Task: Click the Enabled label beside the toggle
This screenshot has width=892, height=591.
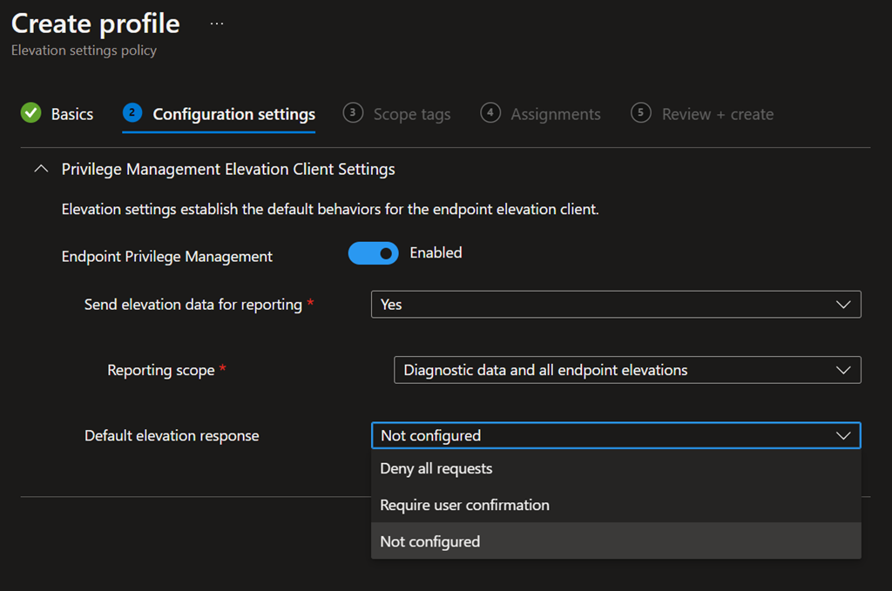Action: point(436,253)
